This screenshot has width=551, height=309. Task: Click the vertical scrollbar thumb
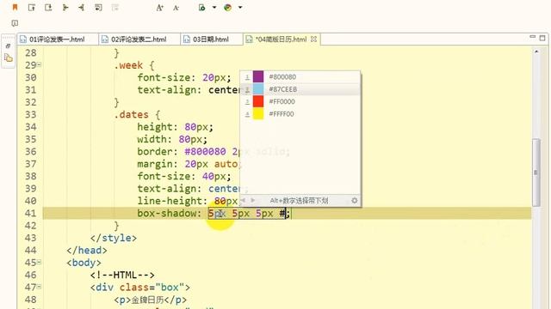tap(536, 173)
